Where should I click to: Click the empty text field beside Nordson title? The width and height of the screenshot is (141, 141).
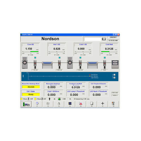tap(92, 39)
